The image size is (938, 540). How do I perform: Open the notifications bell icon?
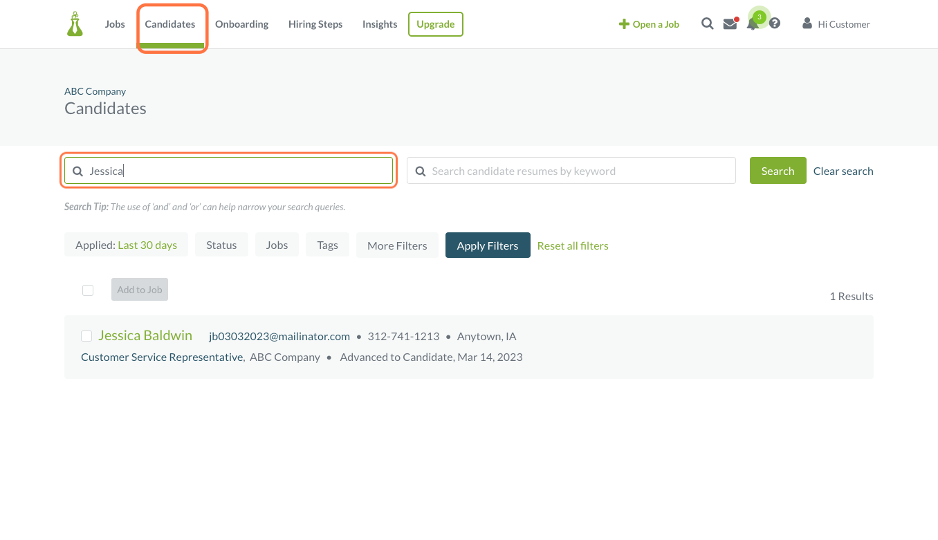pos(753,24)
